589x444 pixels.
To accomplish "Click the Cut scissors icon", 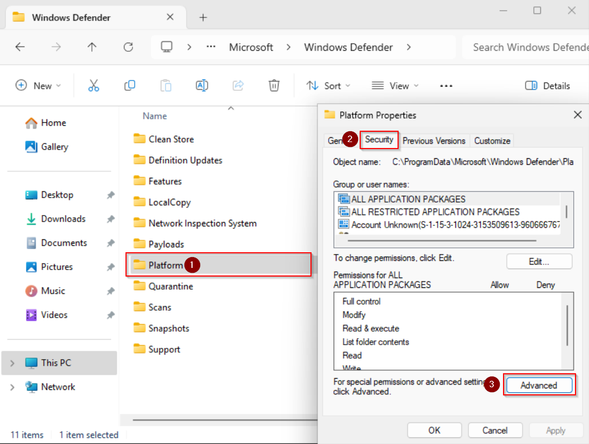I will [x=94, y=85].
